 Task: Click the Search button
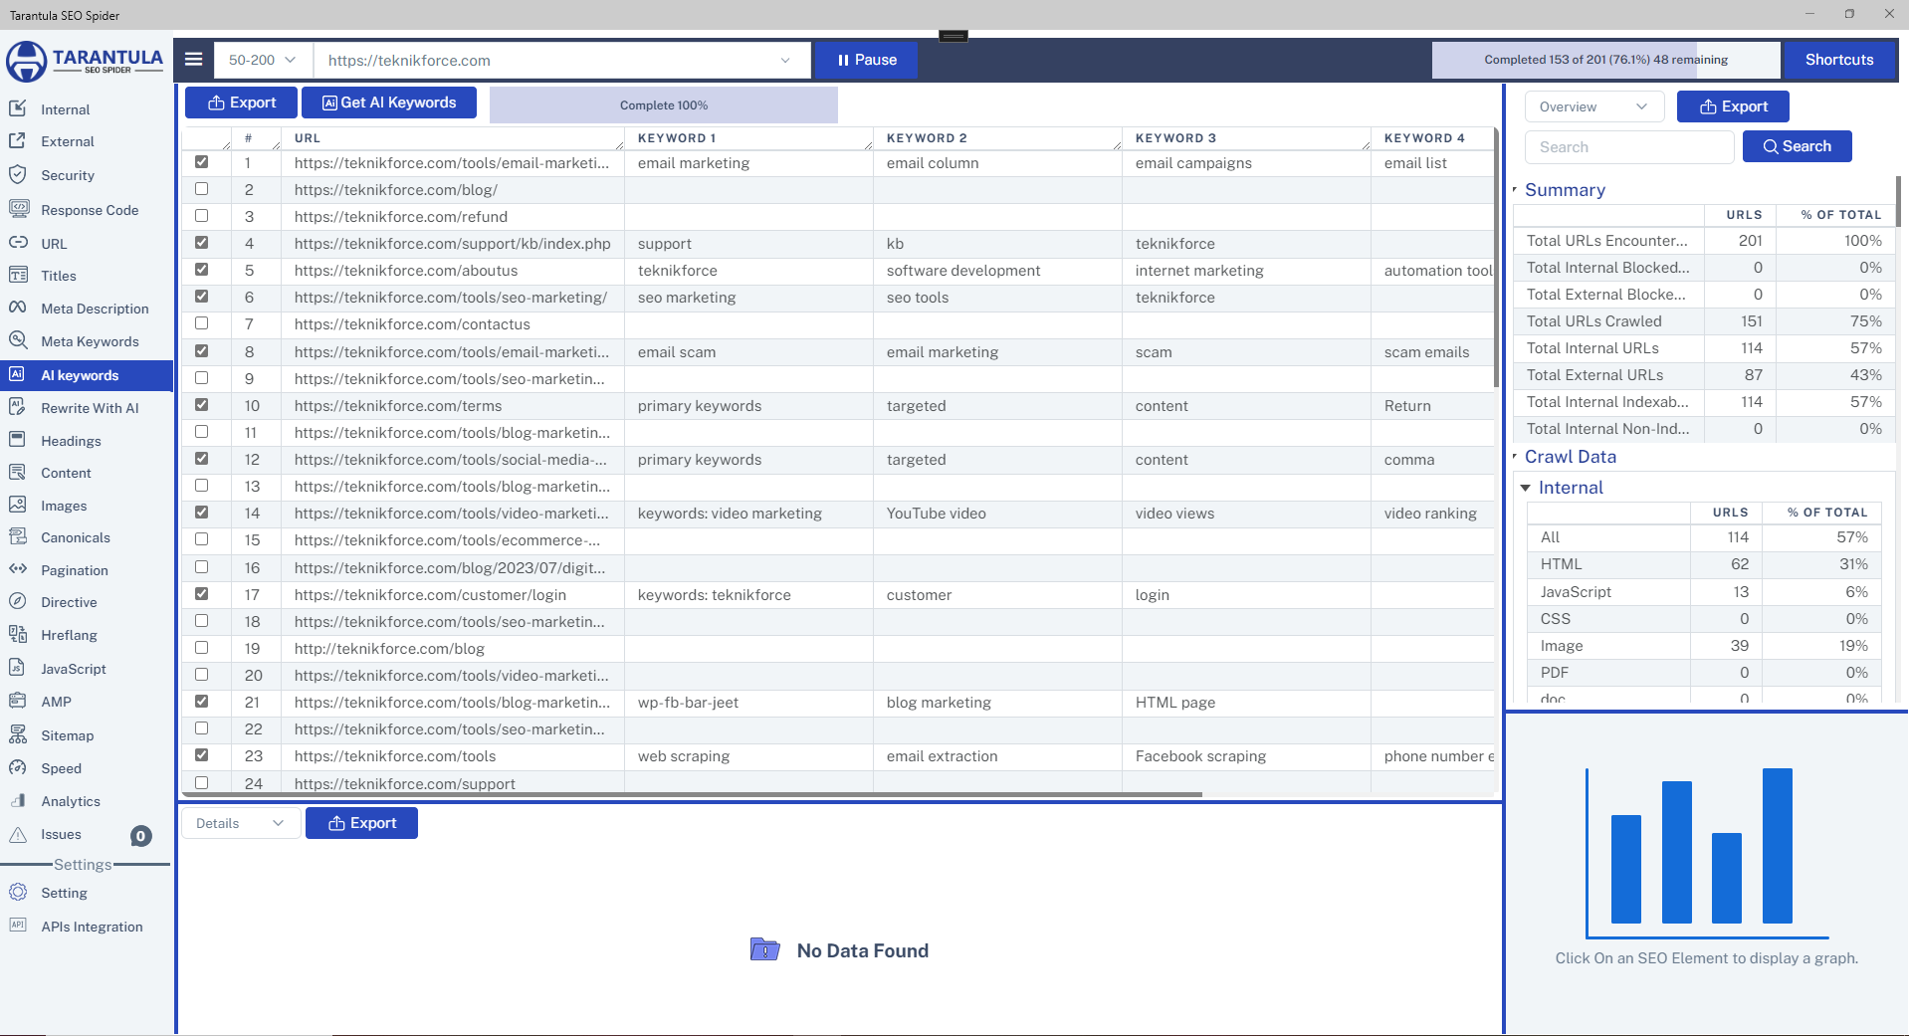[x=1797, y=146]
